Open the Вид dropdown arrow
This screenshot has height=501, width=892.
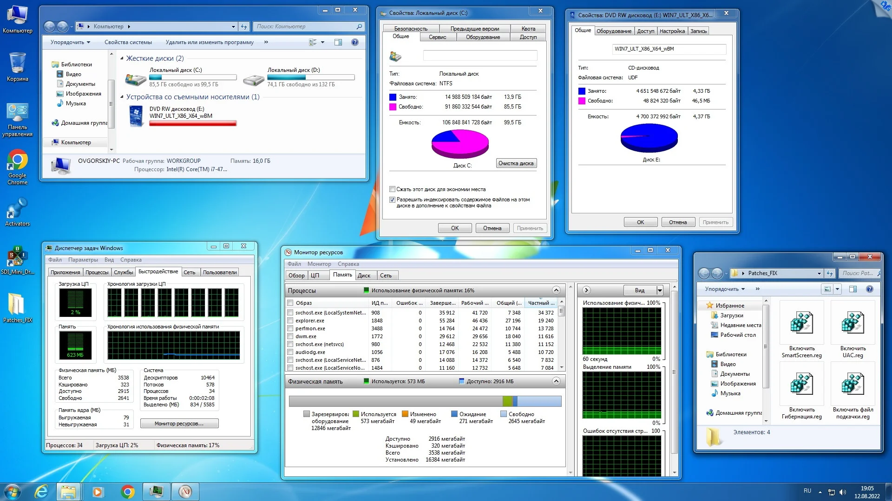pyautogui.click(x=660, y=290)
